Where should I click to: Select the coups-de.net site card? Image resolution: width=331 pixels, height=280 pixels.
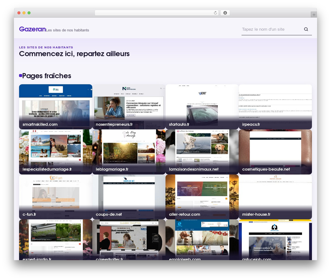(x=129, y=197)
